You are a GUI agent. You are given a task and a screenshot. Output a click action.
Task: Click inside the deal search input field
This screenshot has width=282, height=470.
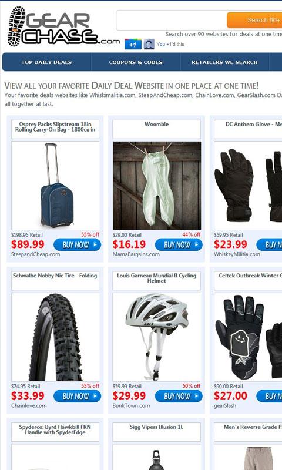(x=172, y=21)
